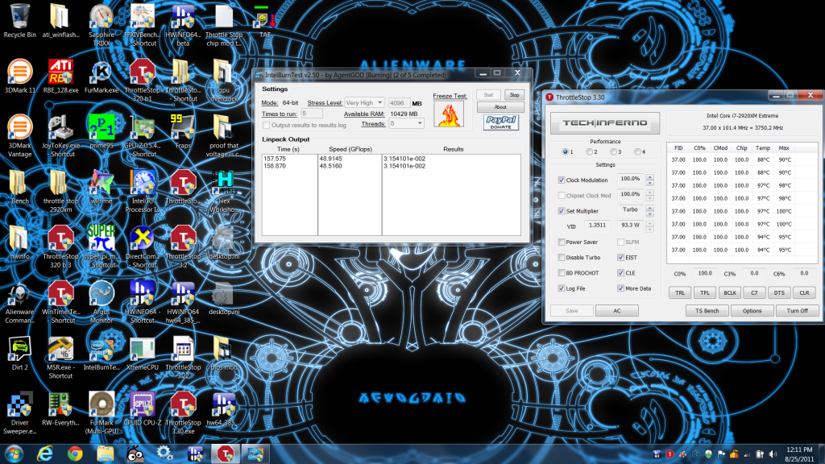This screenshot has width=825, height=464.
Task: Click the Set Multiplier Turbo spinner
Action: [x=650, y=210]
